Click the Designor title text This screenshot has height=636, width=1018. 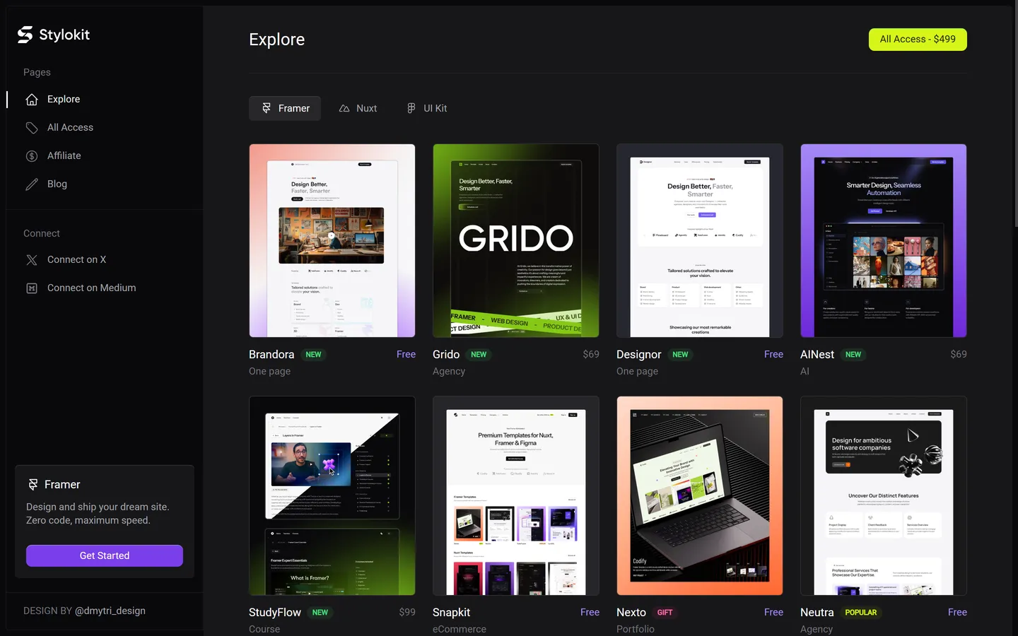639,355
